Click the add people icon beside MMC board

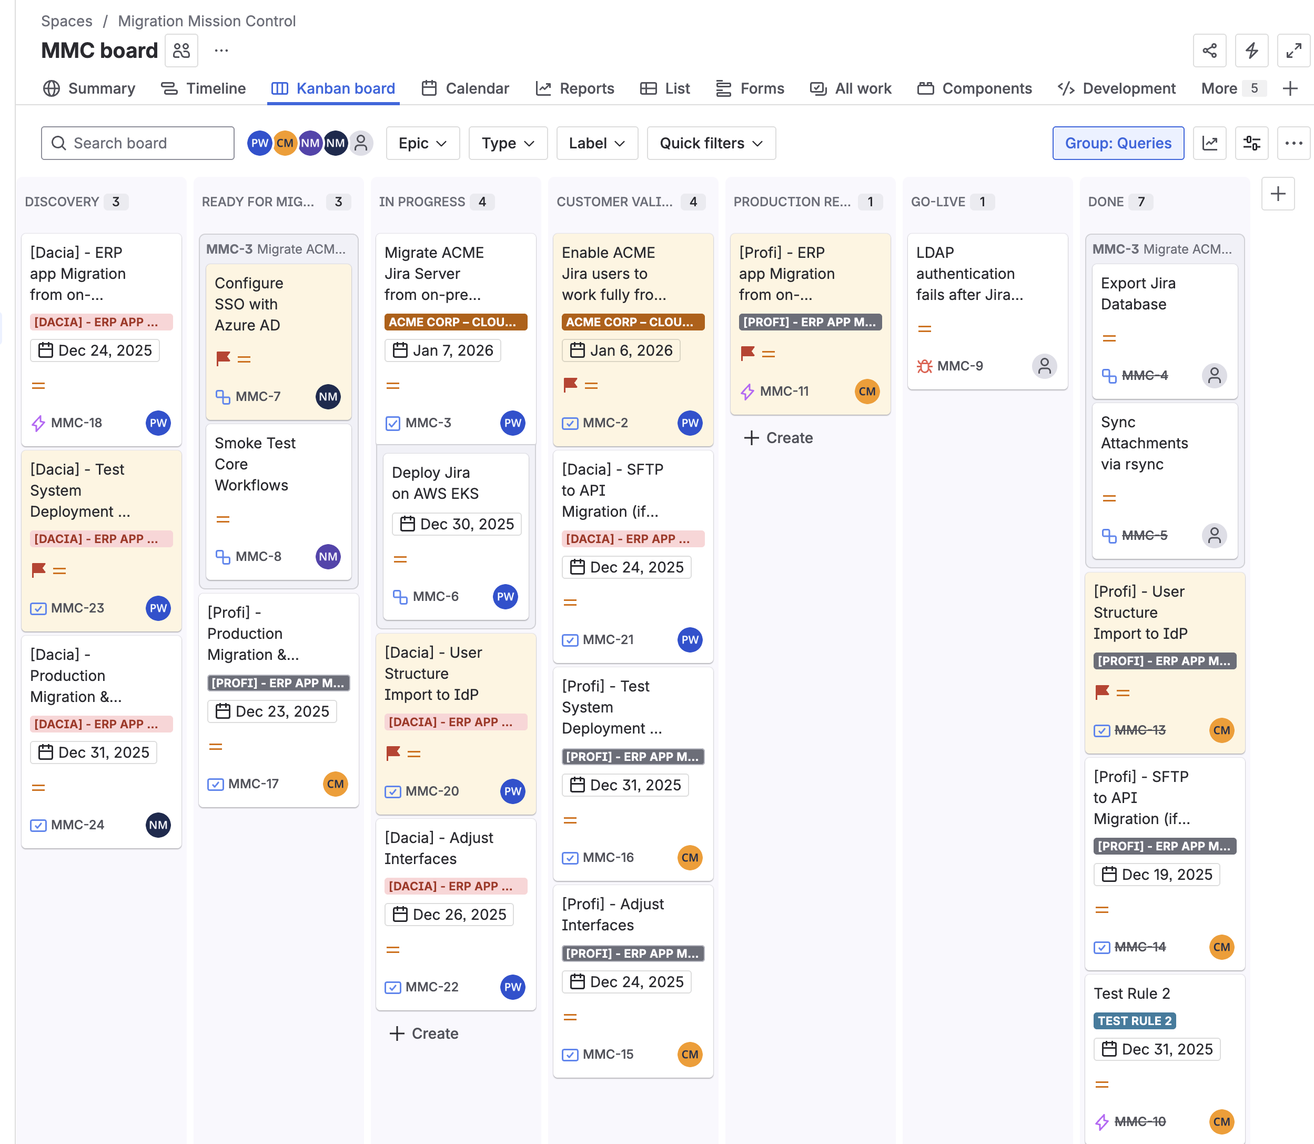(x=181, y=51)
